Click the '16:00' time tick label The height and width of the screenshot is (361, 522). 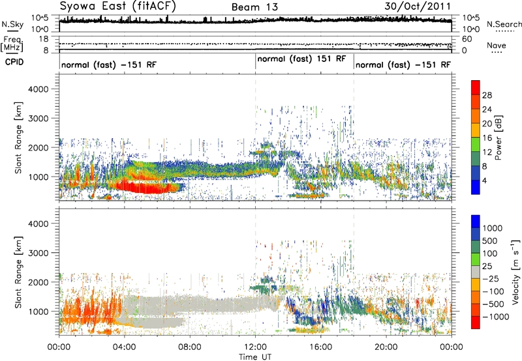320,347
